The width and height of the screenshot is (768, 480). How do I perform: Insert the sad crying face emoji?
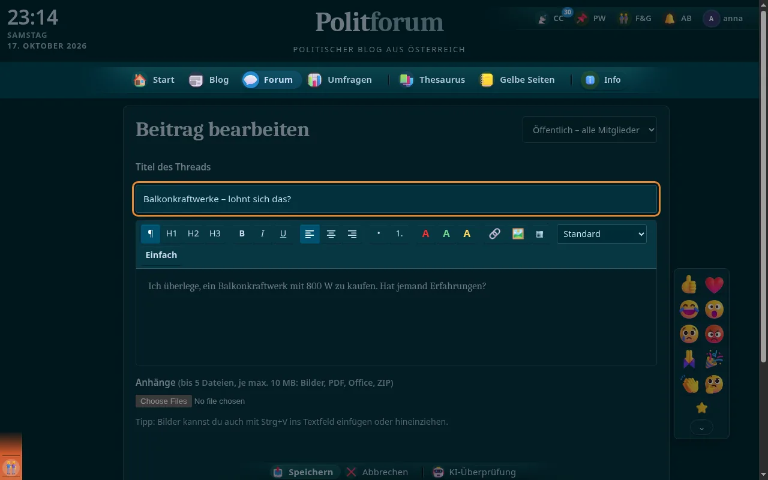(689, 334)
